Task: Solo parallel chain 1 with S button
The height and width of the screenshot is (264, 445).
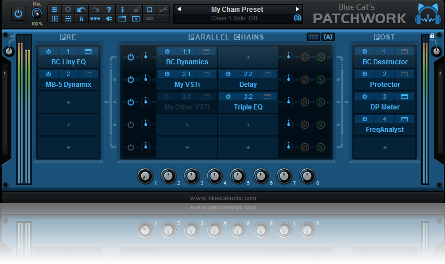Action: tap(321, 57)
